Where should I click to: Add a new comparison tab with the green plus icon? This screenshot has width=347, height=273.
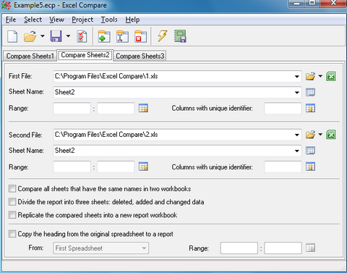104,36
